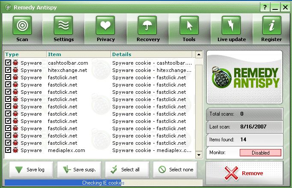The width and height of the screenshot is (292, 188).
Task: Sort by the Details column header
Action: [x=152, y=54]
